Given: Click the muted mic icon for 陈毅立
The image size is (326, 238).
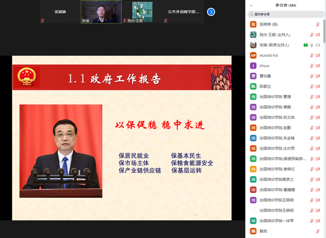Looking at the screenshot, I should [311, 86].
